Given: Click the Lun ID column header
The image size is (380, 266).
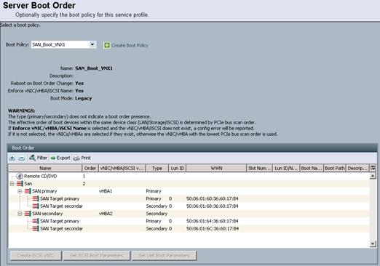Looking at the screenshot, I should (178, 168).
